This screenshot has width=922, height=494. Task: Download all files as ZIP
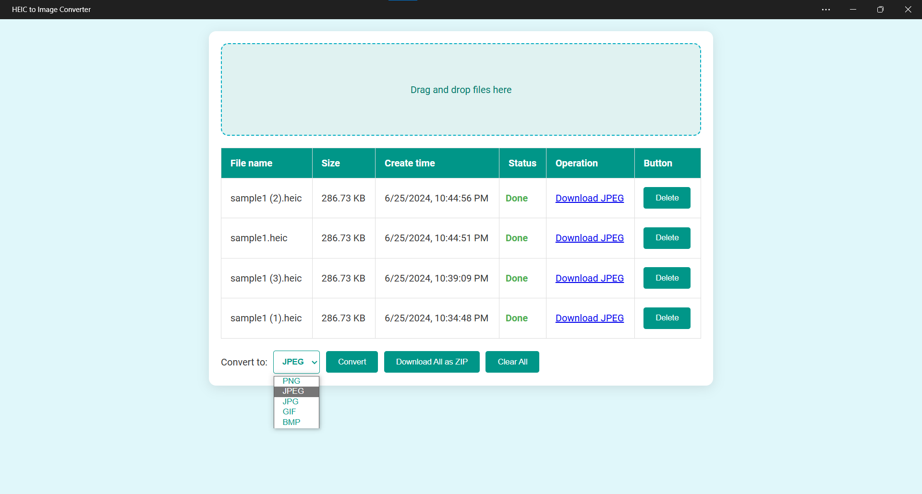point(432,362)
